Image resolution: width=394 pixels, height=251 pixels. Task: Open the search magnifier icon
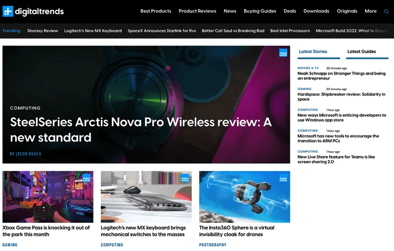pyautogui.click(x=386, y=11)
